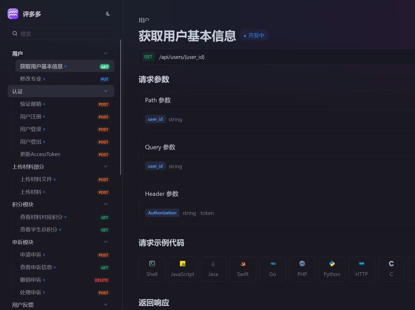The width and height of the screenshot is (415, 310).
Task: Open the 更新AccessToken endpoint
Action: click(x=65, y=154)
